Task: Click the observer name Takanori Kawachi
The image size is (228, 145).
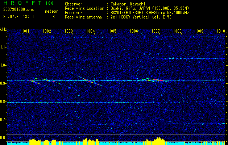Action: pos(127,4)
